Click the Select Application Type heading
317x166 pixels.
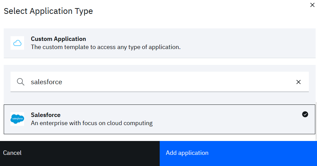click(x=48, y=11)
